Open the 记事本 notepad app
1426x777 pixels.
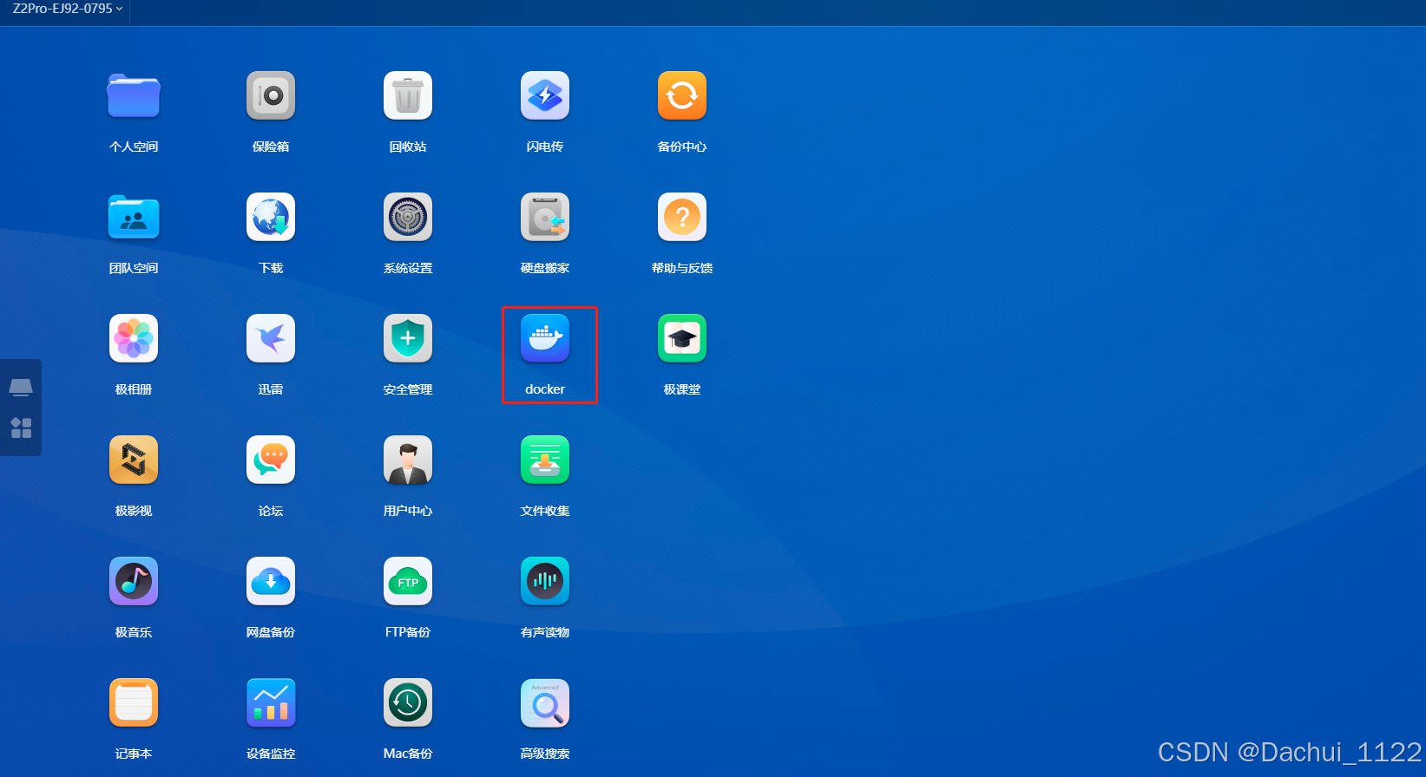point(134,702)
